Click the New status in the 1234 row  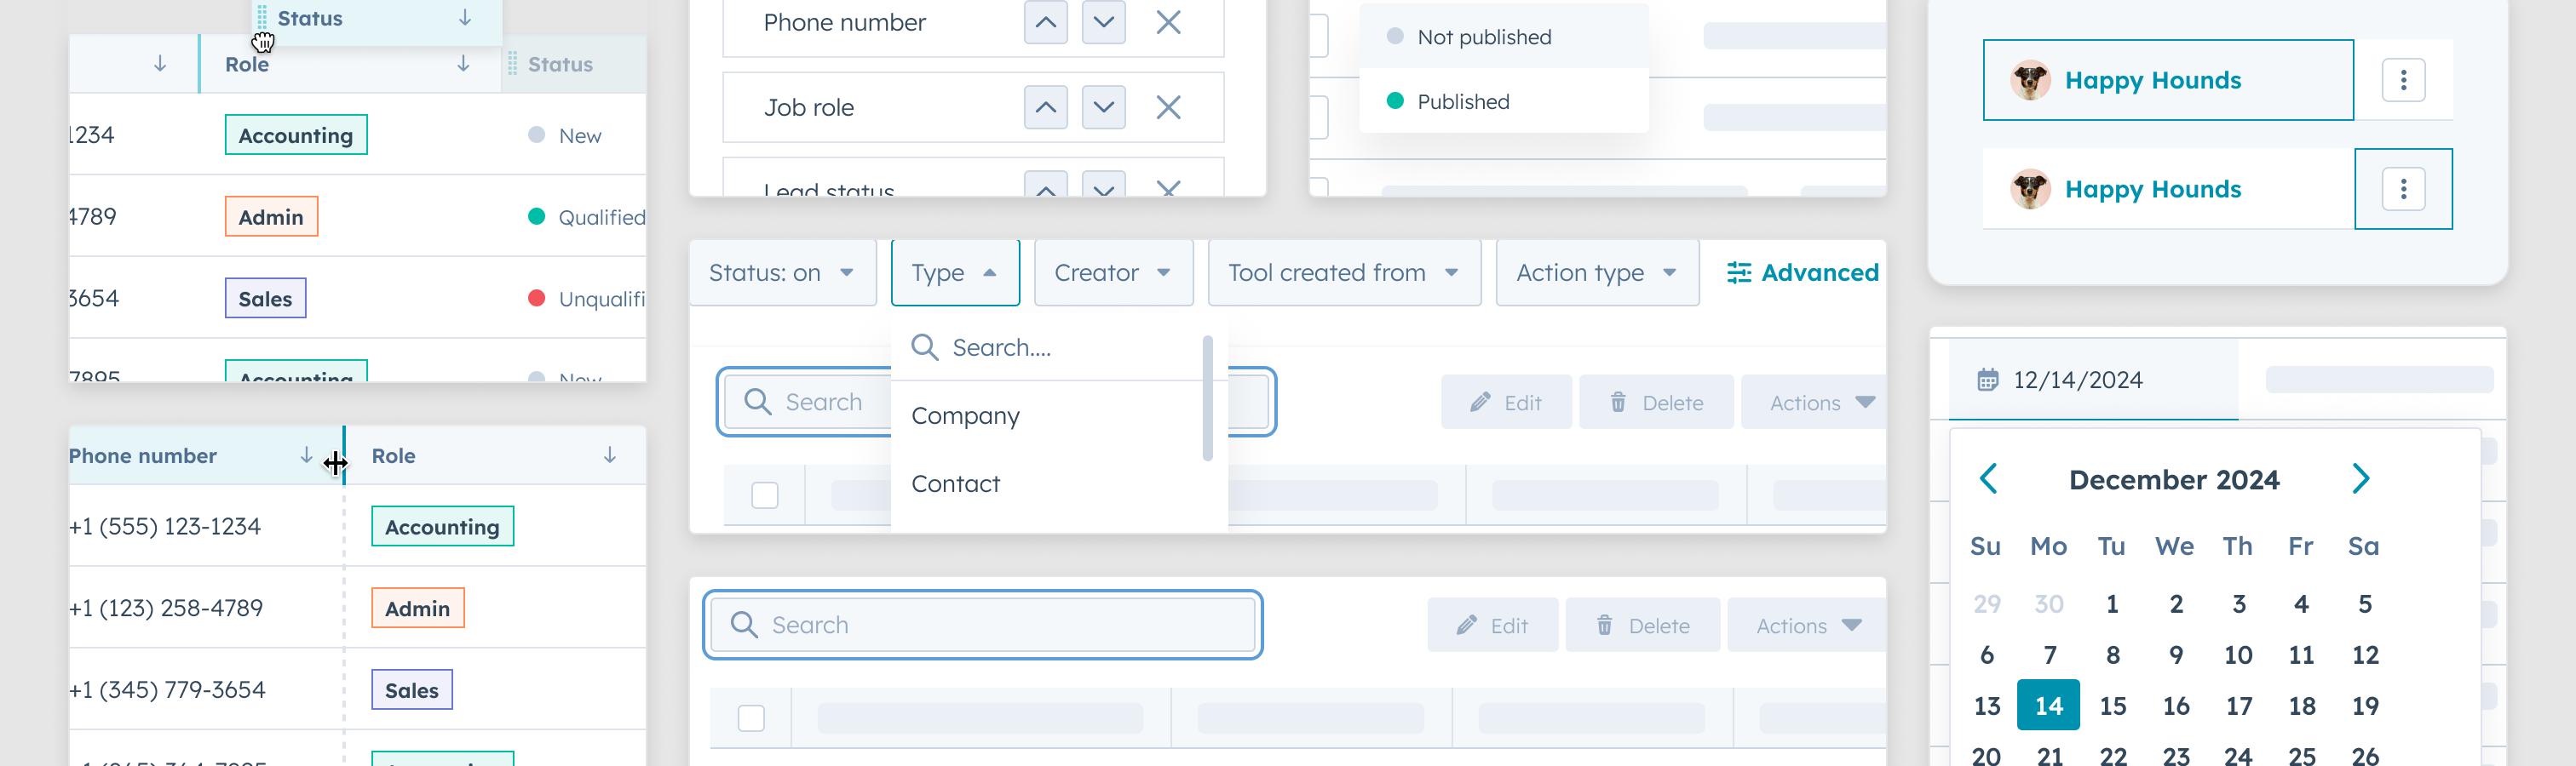click(564, 134)
